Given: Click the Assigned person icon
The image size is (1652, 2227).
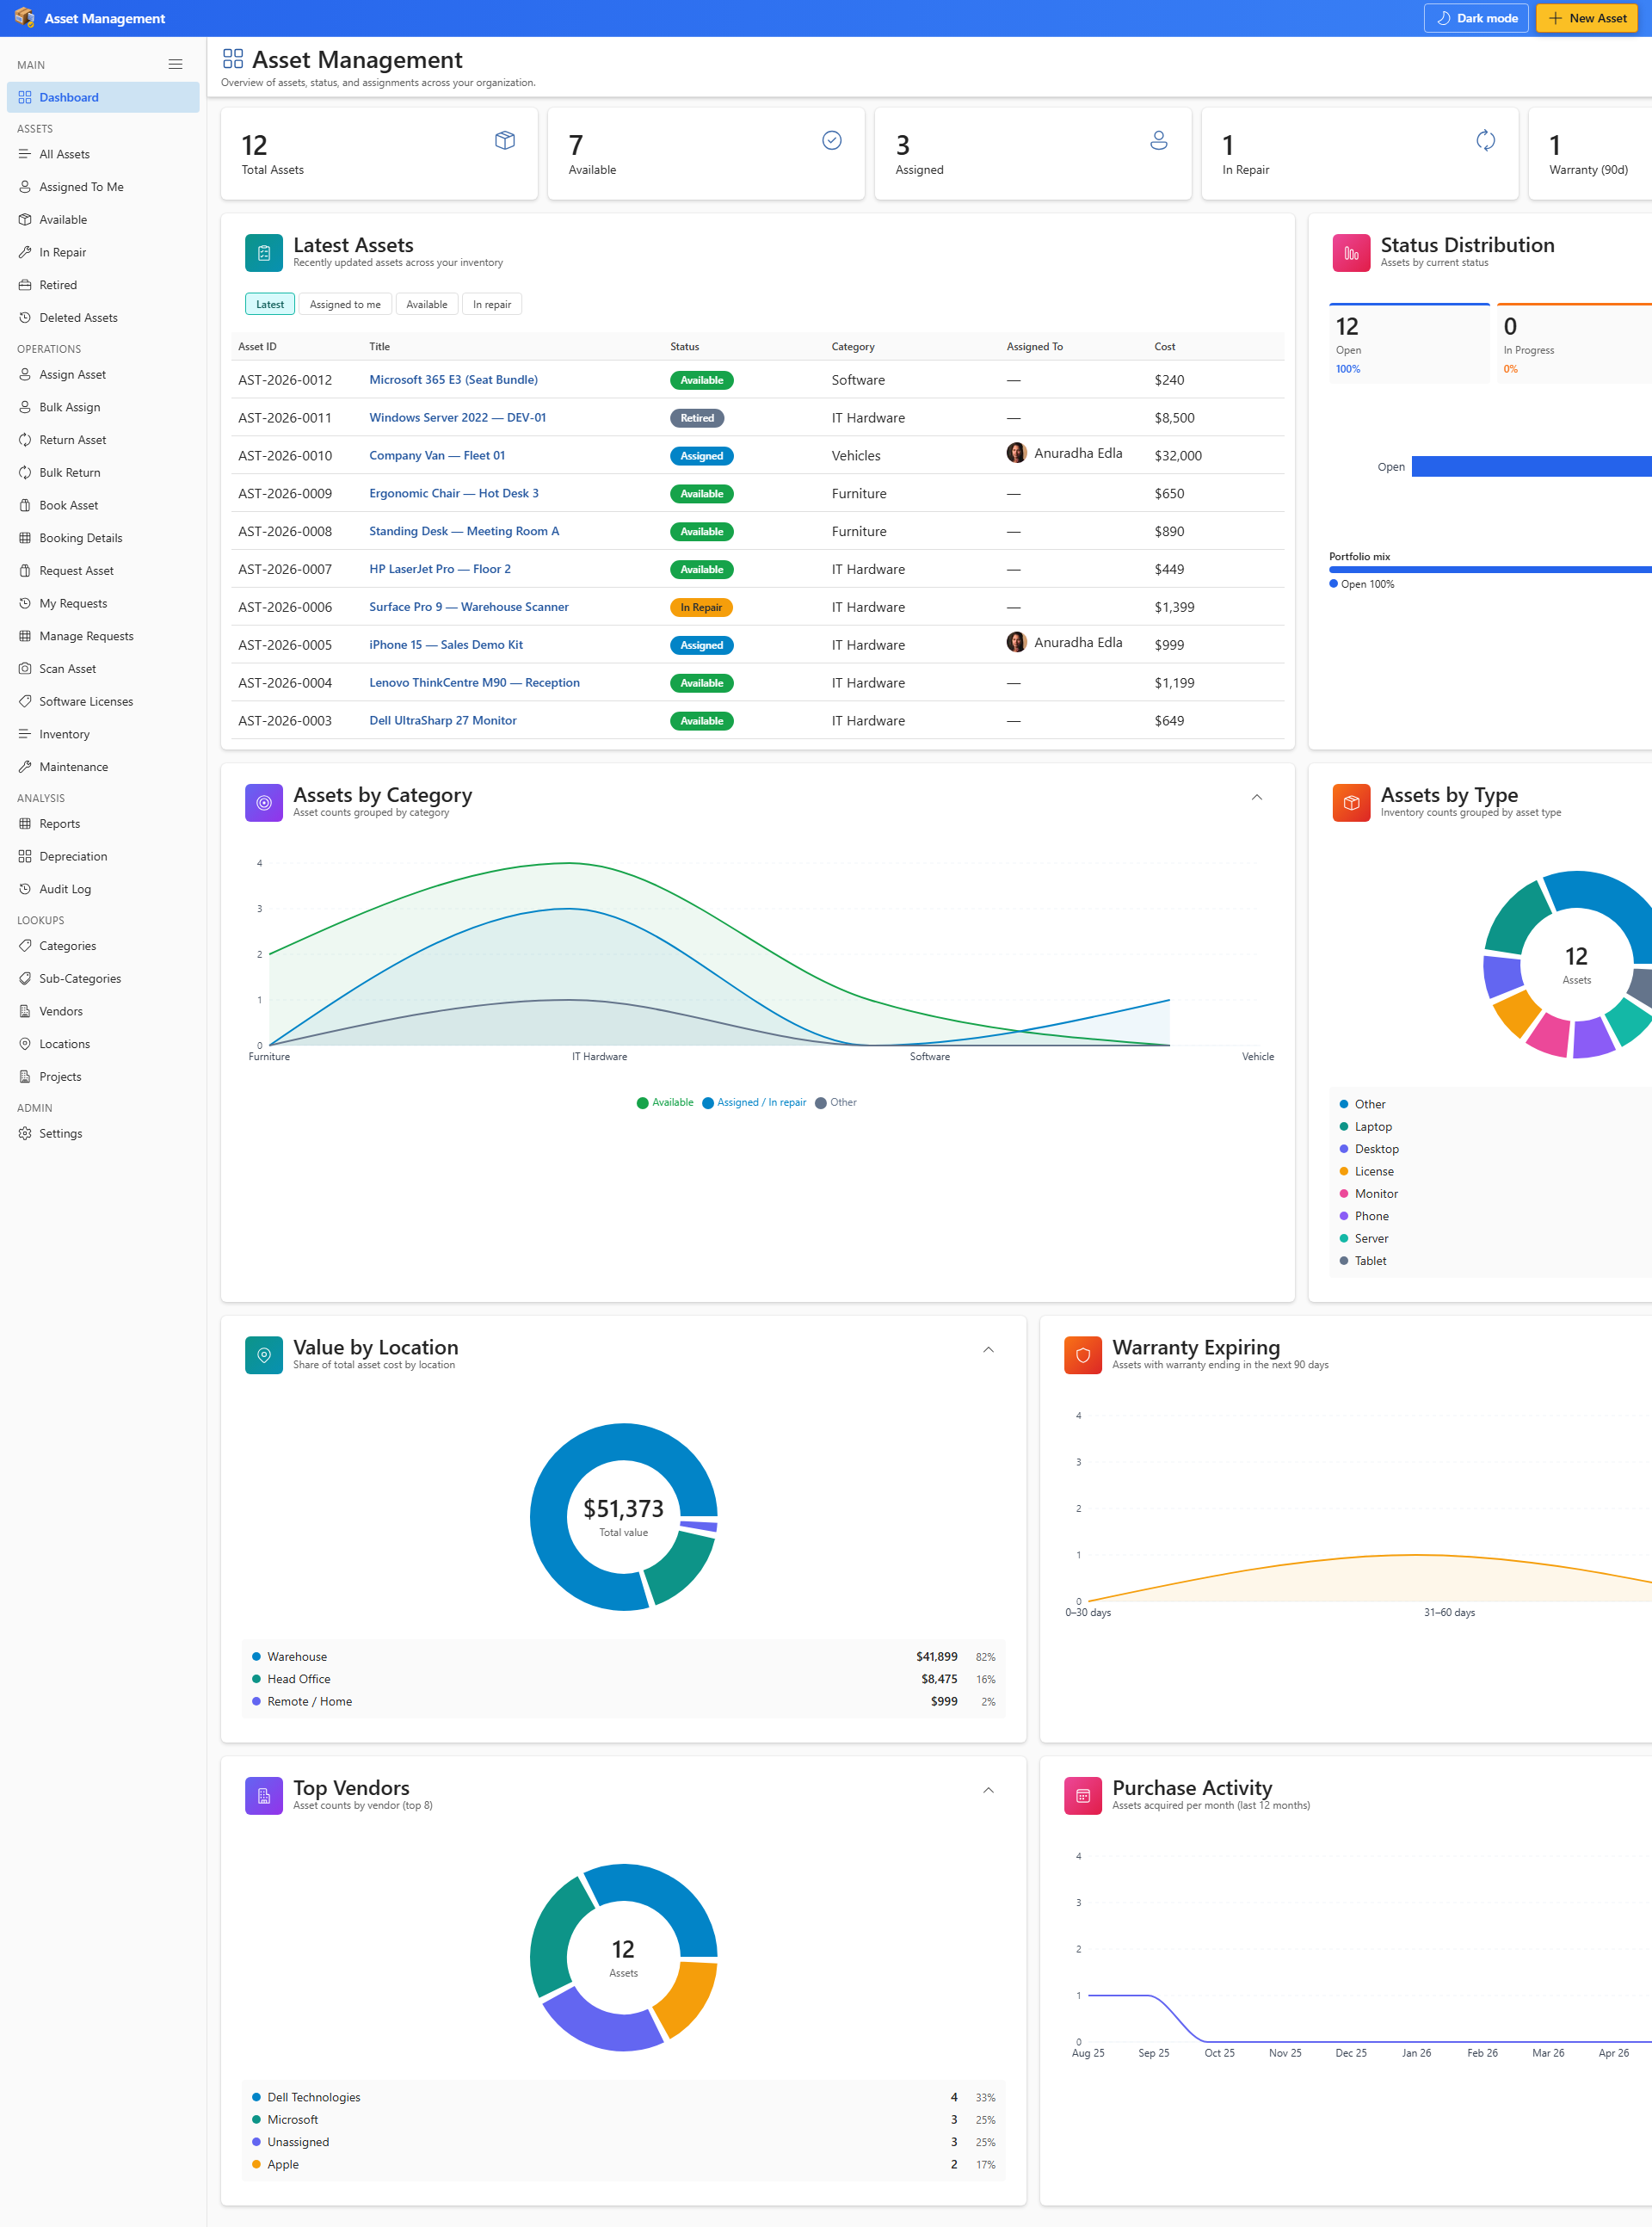Looking at the screenshot, I should (x=1159, y=140).
